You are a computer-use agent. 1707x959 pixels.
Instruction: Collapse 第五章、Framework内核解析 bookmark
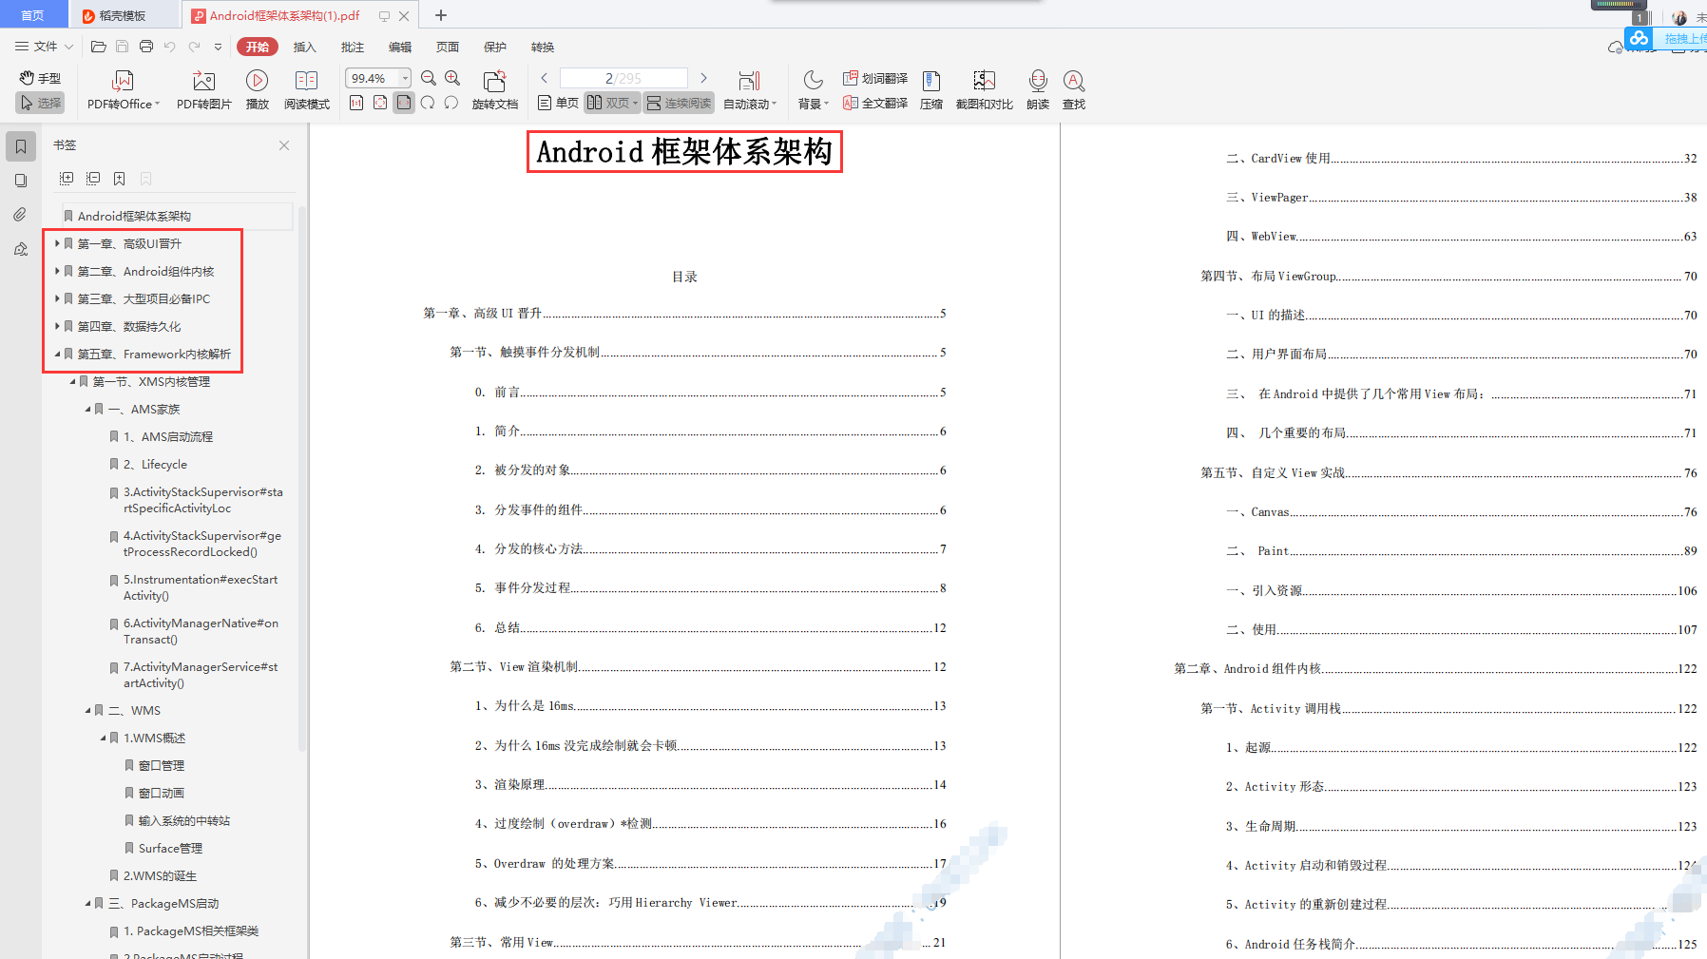tap(57, 354)
